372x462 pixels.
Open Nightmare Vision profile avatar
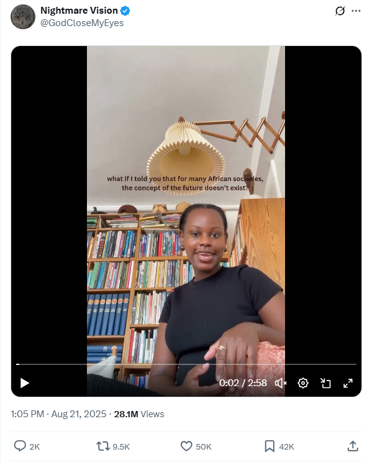(x=23, y=17)
